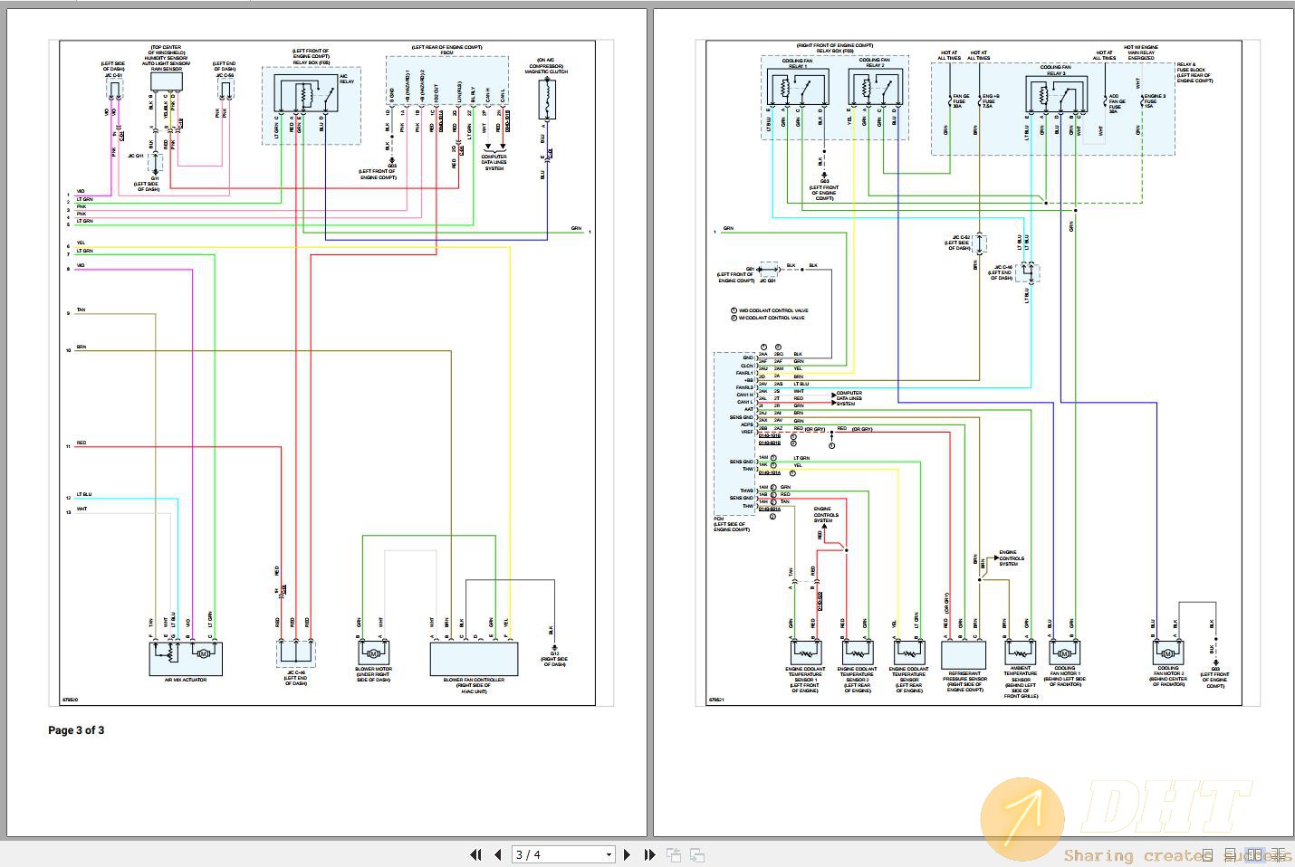Jump to the last page

point(649,854)
